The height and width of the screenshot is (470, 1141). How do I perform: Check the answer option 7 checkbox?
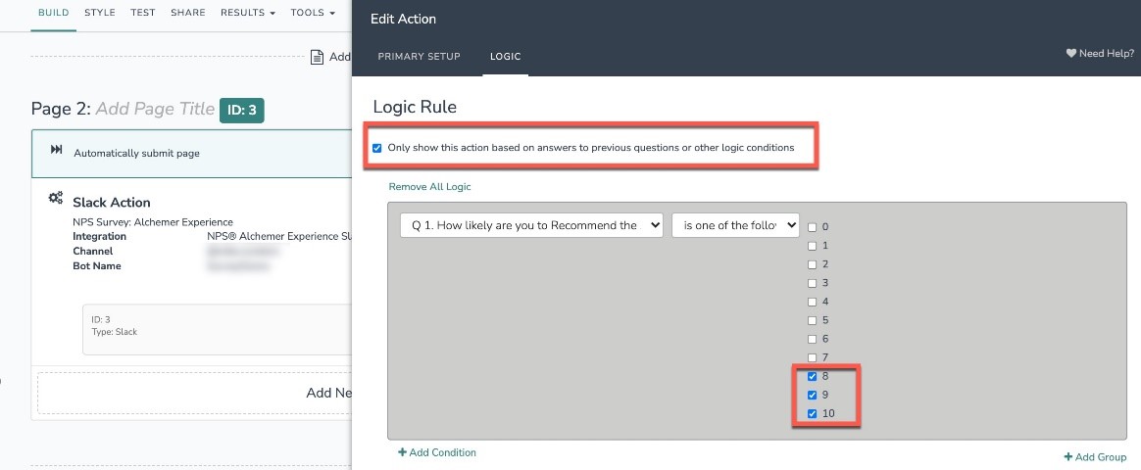click(x=812, y=357)
